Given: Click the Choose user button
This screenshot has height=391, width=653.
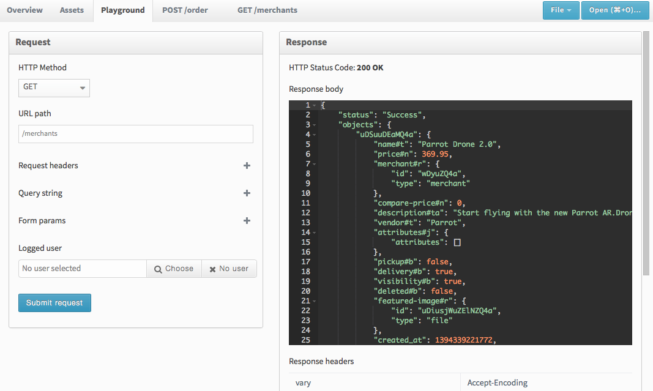Looking at the screenshot, I should 174,269.
